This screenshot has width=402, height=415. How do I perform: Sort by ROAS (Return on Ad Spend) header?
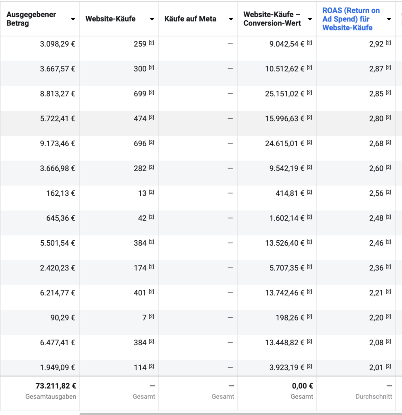click(351, 19)
